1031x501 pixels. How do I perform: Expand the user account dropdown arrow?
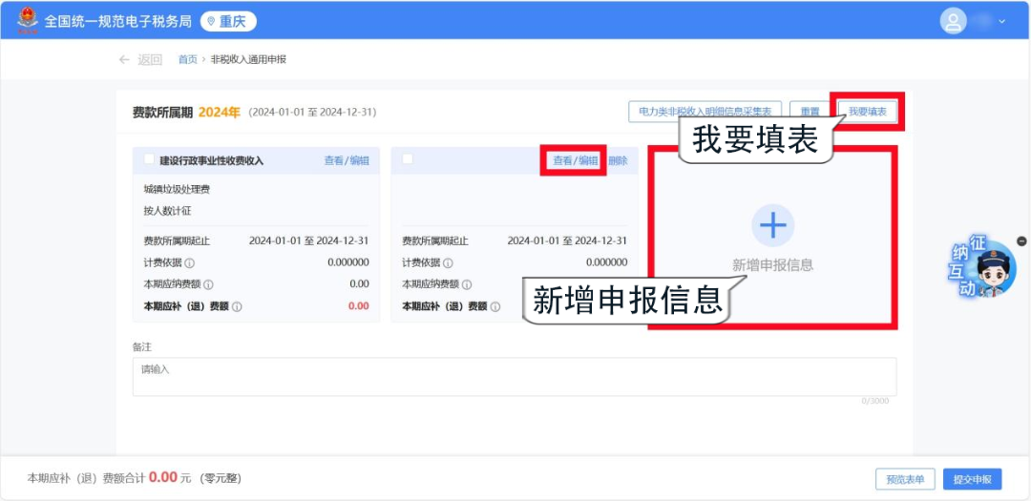tap(1001, 21)
